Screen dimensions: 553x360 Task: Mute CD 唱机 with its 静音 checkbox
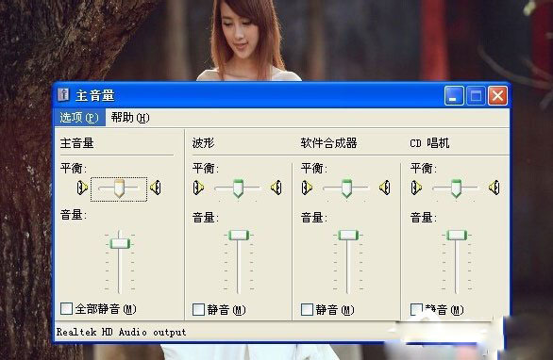416,310
